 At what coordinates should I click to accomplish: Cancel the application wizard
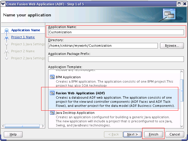click(x=175, y=135)
